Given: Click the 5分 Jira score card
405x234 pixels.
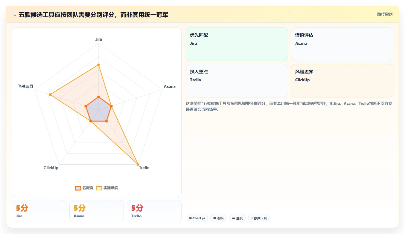Looking at the screenshot, I should (x=39, y=211).
